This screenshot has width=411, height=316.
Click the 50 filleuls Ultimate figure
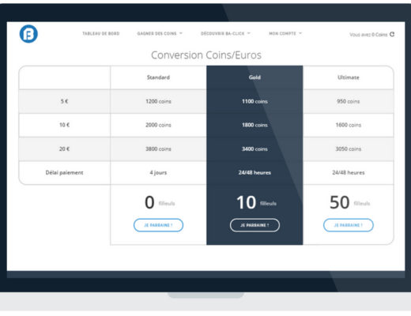click(x=349, y=202)
